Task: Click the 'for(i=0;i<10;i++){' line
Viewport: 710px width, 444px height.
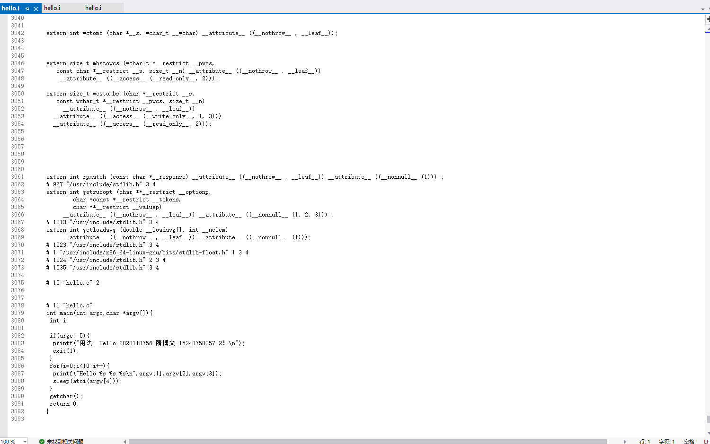Action: pyautogui.click(x=80, y=366)
